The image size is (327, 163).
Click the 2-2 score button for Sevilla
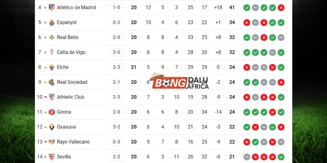[x=116, y=156]
